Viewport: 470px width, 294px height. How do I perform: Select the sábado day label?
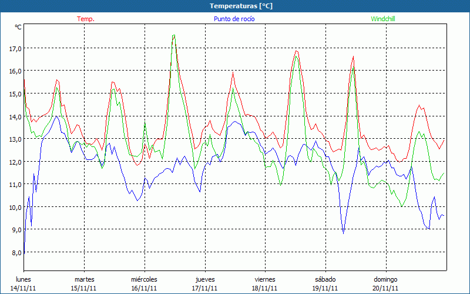click(325, 279)
